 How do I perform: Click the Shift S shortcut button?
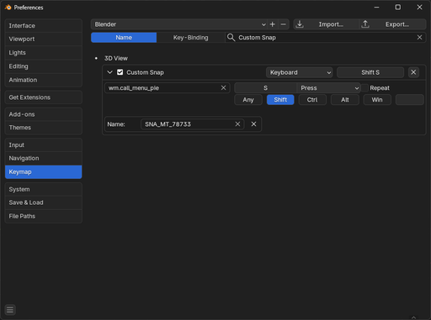370,72
